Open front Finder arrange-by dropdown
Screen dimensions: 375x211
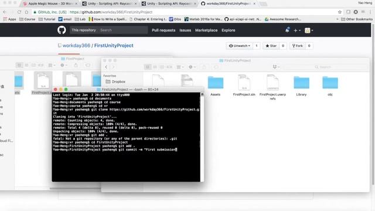180,67
